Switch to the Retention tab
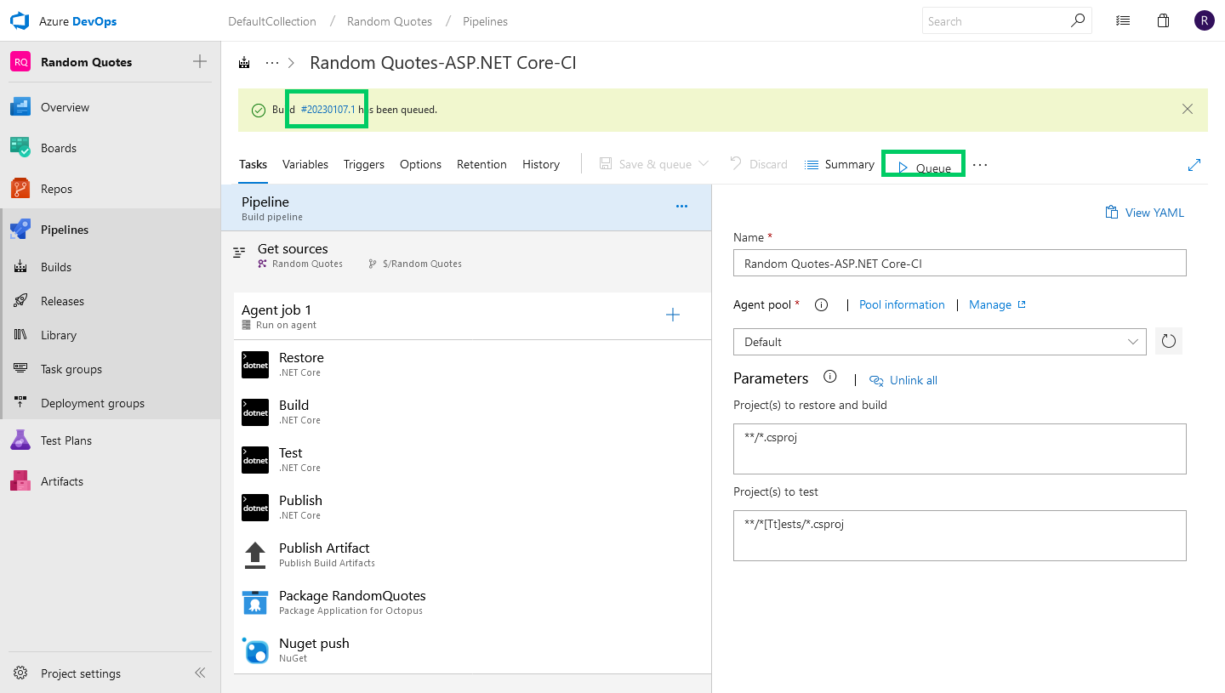The width and height of the screenshot is (1225, 693). tap(481, 164)
